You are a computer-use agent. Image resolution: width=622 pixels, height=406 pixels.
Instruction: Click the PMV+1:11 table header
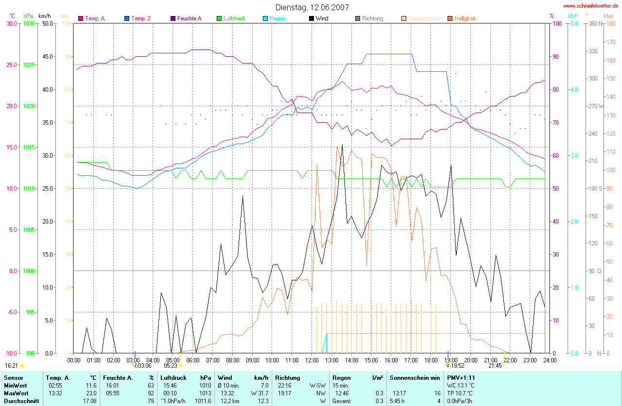pos(461,377)
